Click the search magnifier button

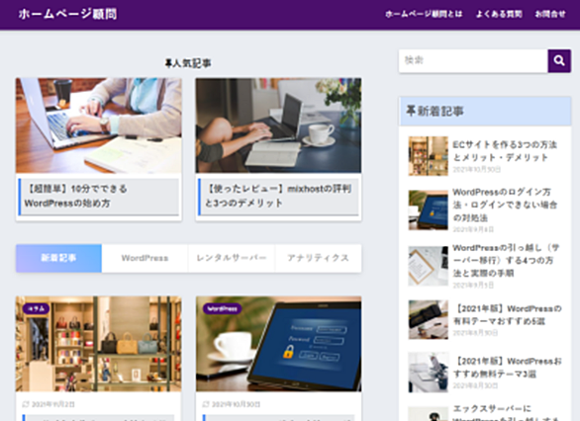(x=559, y=60)
